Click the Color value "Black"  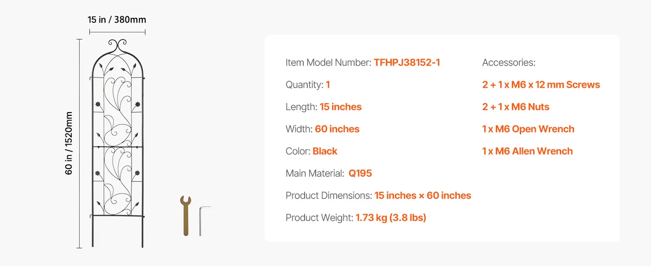pos(325,151)
